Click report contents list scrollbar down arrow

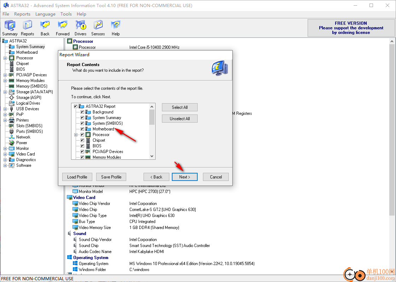coord(152,156)
